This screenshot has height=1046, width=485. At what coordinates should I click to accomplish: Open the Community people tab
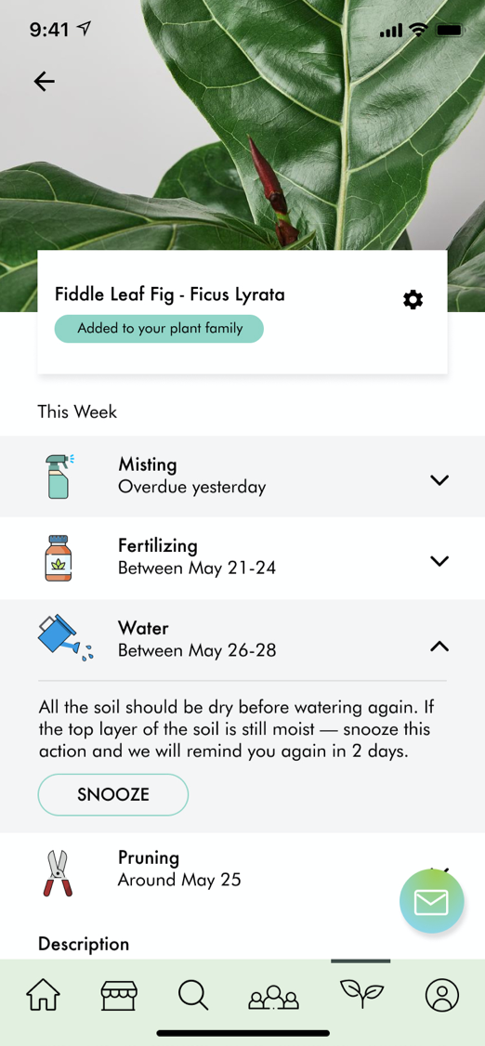273,998
